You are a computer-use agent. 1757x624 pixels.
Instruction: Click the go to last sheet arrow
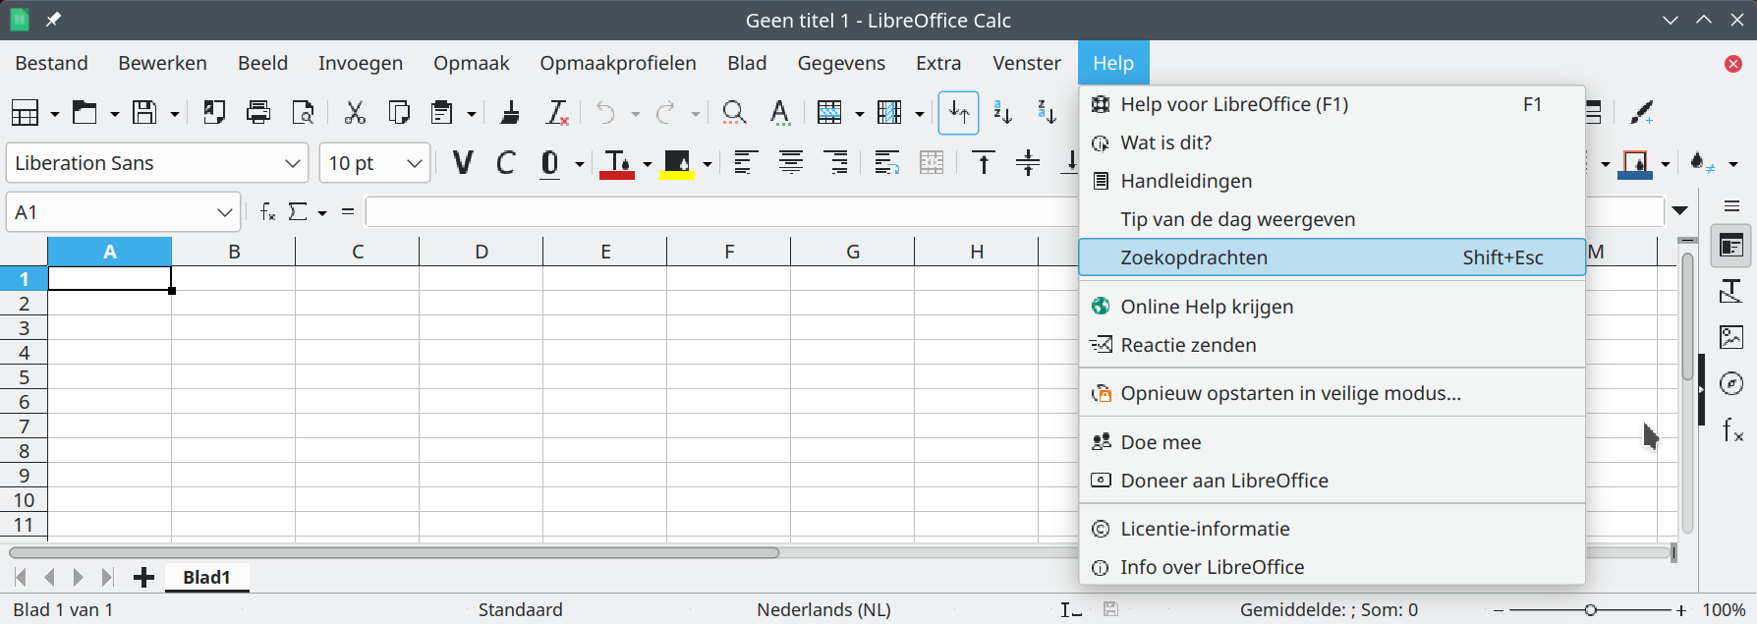pos(107,578)
